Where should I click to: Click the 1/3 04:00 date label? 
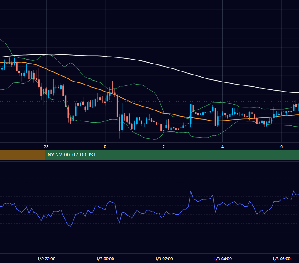click(x=223, y=259)
